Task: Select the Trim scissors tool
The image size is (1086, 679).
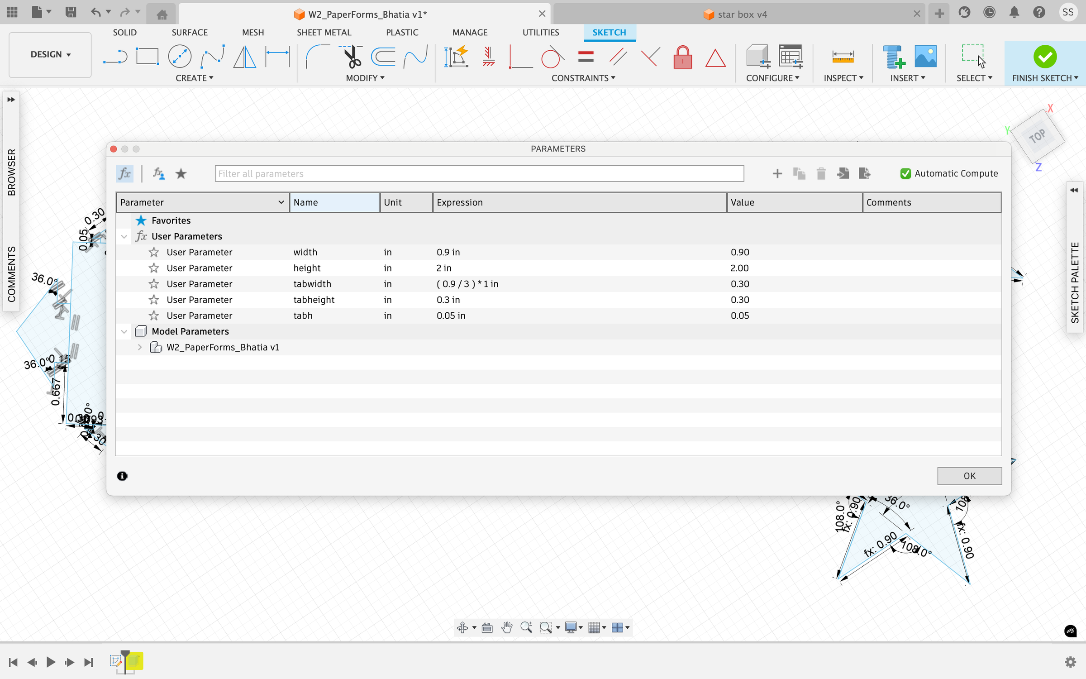Action: pyautogui.click(x=351, y=57)
